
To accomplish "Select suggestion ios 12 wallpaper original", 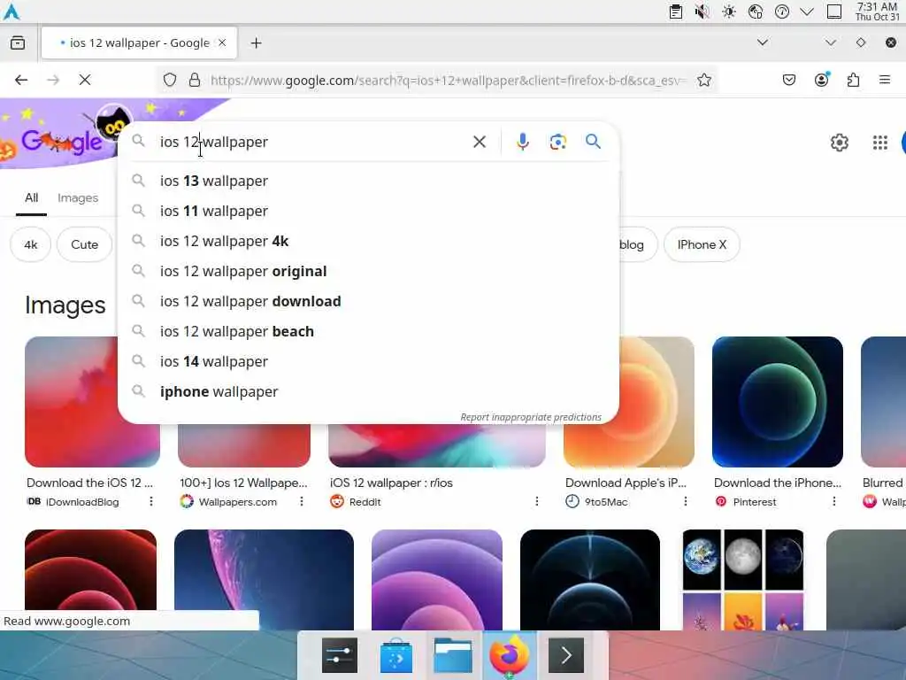I will point(368,271).
